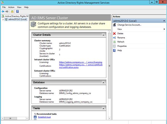This screenshot has width=167, height=124.
Task: Choose Delete in Actions pane
Action: pos(120,33)
